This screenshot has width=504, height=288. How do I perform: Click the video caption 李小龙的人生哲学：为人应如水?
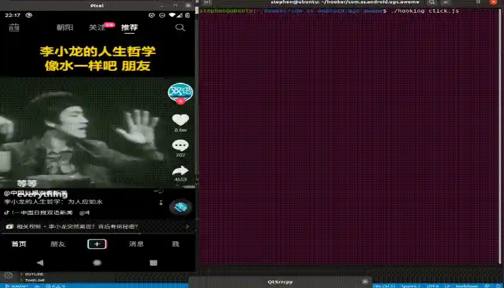click(x=53, y=202)
